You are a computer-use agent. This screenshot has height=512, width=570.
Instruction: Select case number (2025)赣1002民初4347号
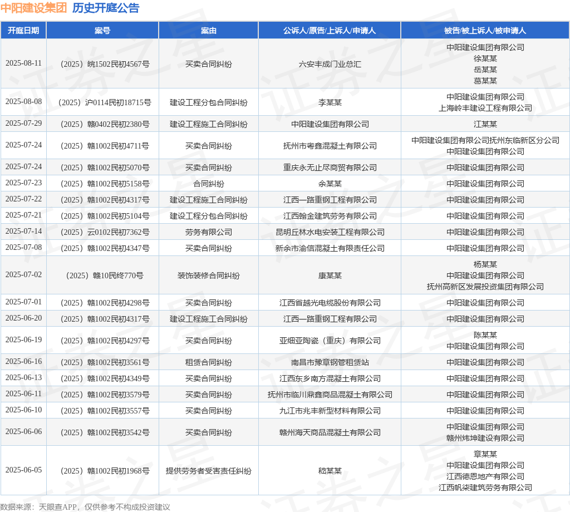point(105,249)
